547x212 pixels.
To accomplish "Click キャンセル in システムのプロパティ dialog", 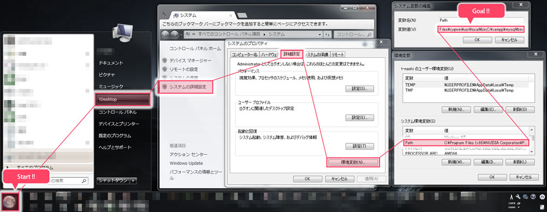I will click(340, 179).
